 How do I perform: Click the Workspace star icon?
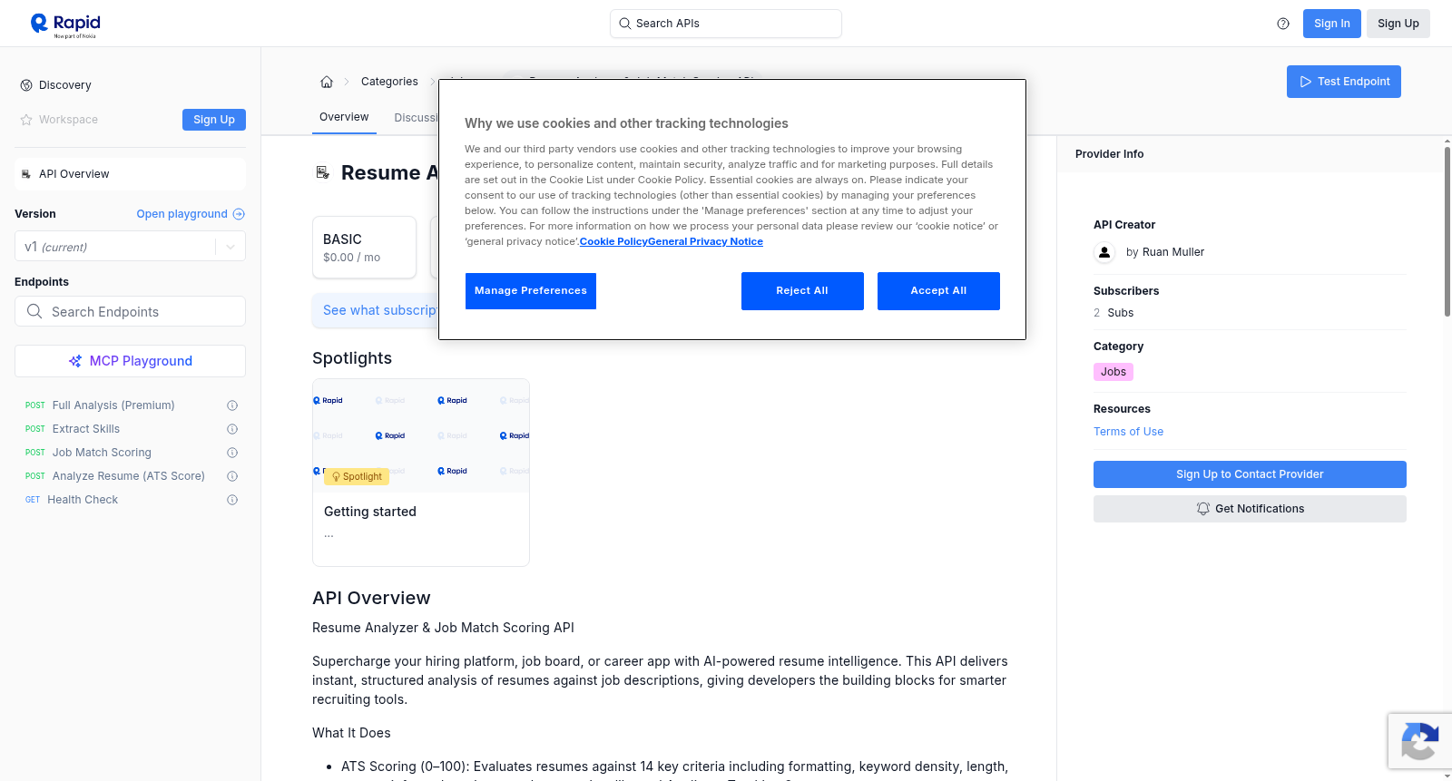coord(26,120)
